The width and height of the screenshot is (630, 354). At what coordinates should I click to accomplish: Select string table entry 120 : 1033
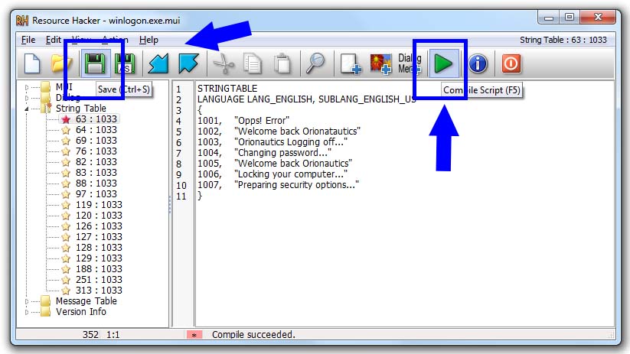click(x=99, y=216)
